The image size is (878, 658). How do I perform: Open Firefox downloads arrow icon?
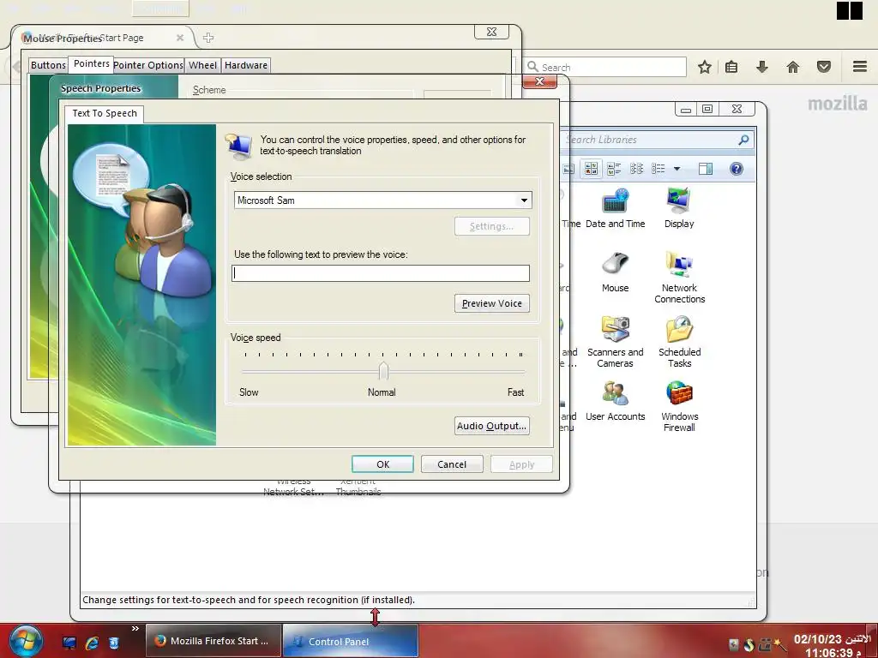coord(761,67)
